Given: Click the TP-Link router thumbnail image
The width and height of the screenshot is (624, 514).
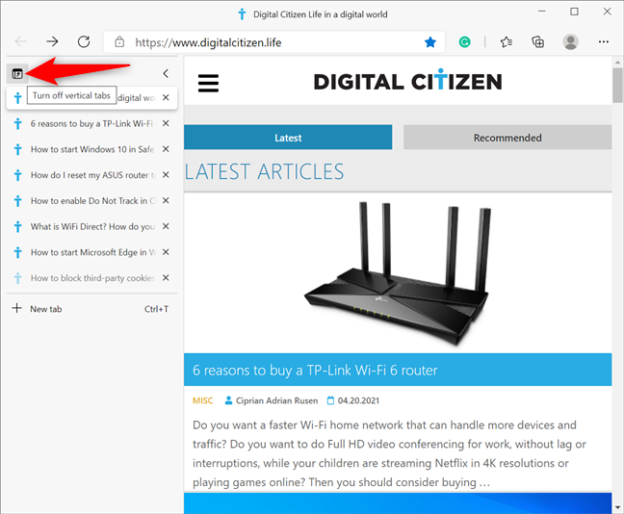Looking at the screenshot, I should (397, 273).
